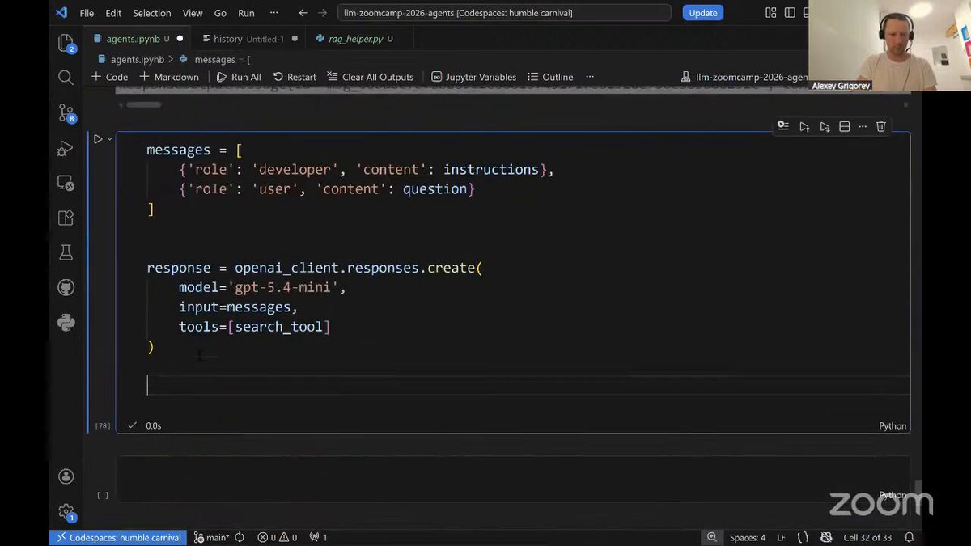This screenshot has height=546, width=971.
Task: Click the Update button
Action: [703, 13]
